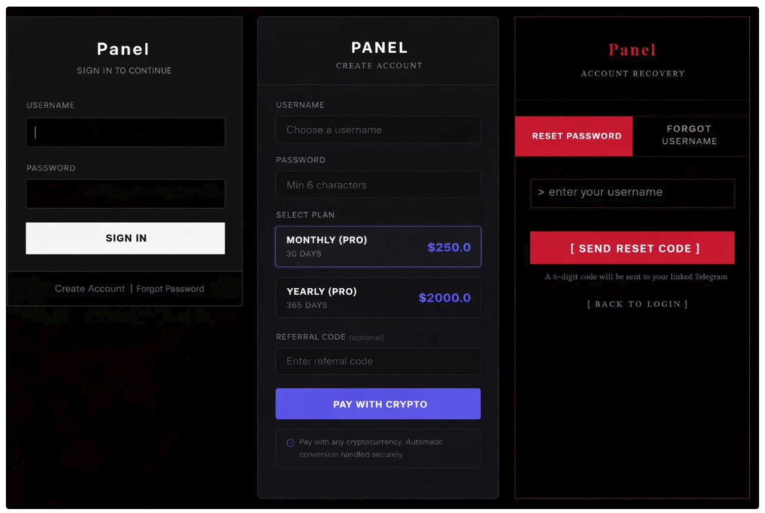Follow the Forgot Password link
Image resolution: width=765 pixels, height=513 pixels.
click(170, 289)
